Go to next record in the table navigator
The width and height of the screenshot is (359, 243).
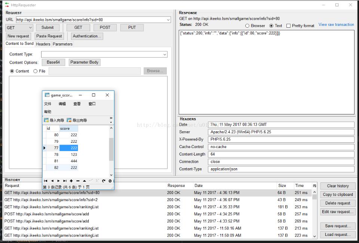coord(58,181)
